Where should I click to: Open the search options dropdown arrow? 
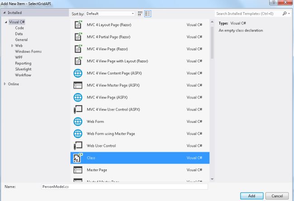click(289, 14)
